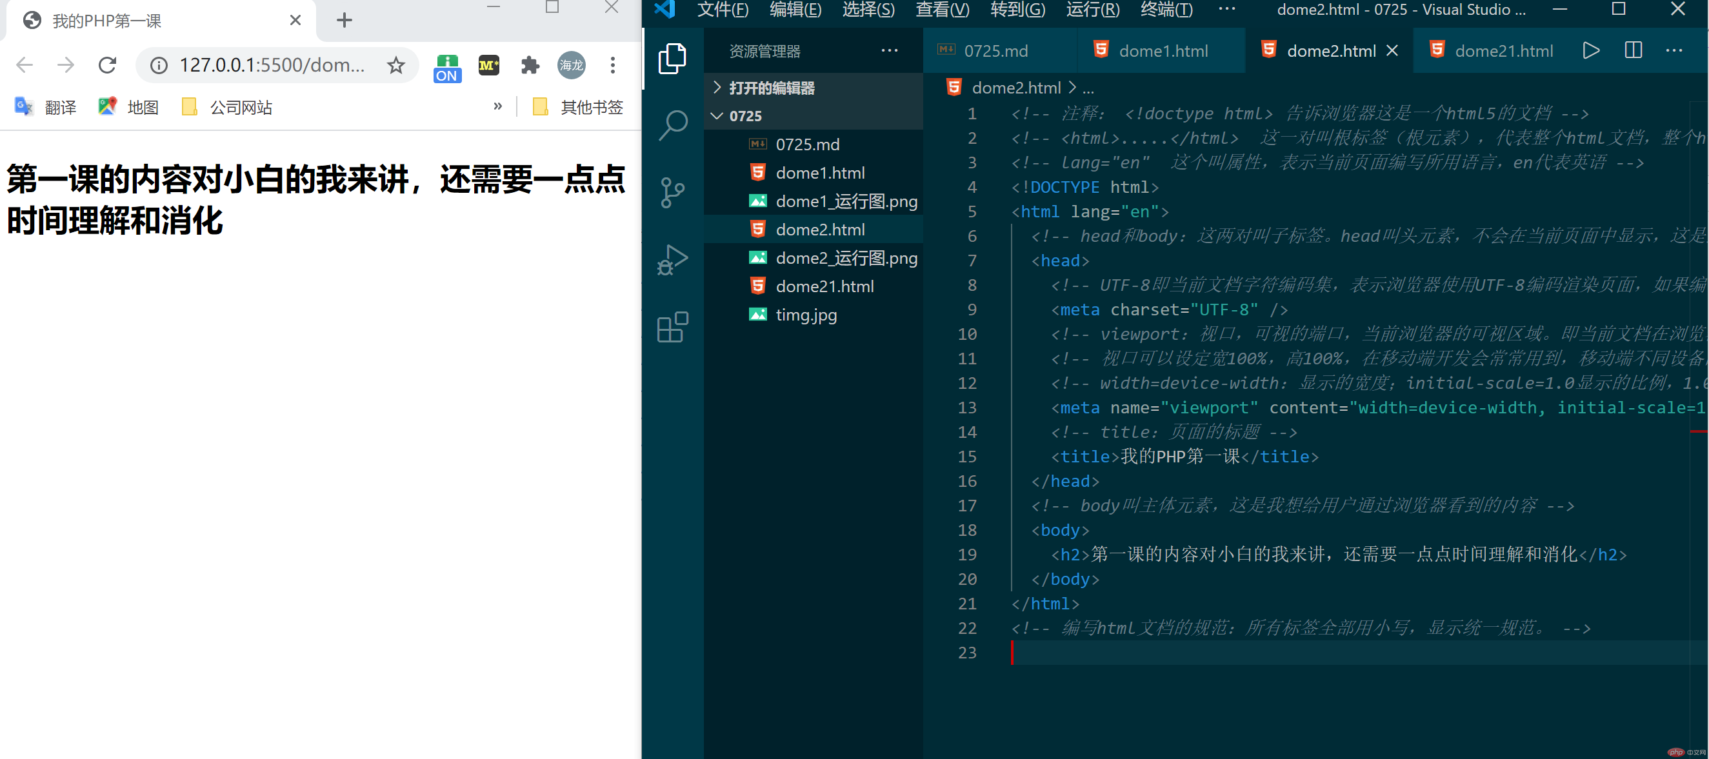The height and width of the screenshot is (759, 1709).
Task: Open Chrome Extensions puzzle icon
Action: (530, 65)
